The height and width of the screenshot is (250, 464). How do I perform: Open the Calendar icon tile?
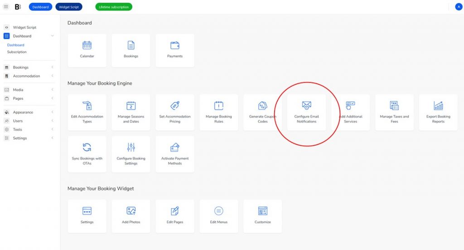pyautogui.click(x=87, y=45)
